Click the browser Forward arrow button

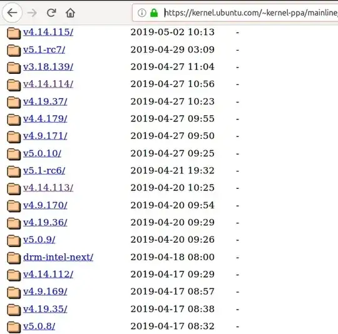click(32, 13)
